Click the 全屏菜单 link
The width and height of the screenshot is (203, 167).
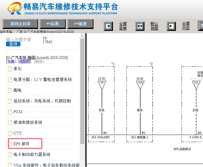[x=123, y=26]
